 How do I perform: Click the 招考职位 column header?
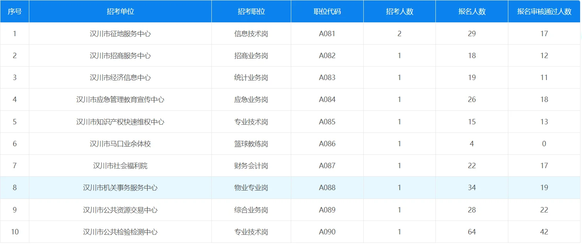251,11
